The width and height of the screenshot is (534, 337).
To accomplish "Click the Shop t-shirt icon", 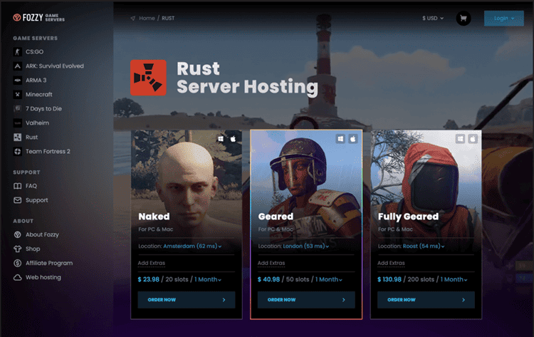I will click(x=17, y=249).
